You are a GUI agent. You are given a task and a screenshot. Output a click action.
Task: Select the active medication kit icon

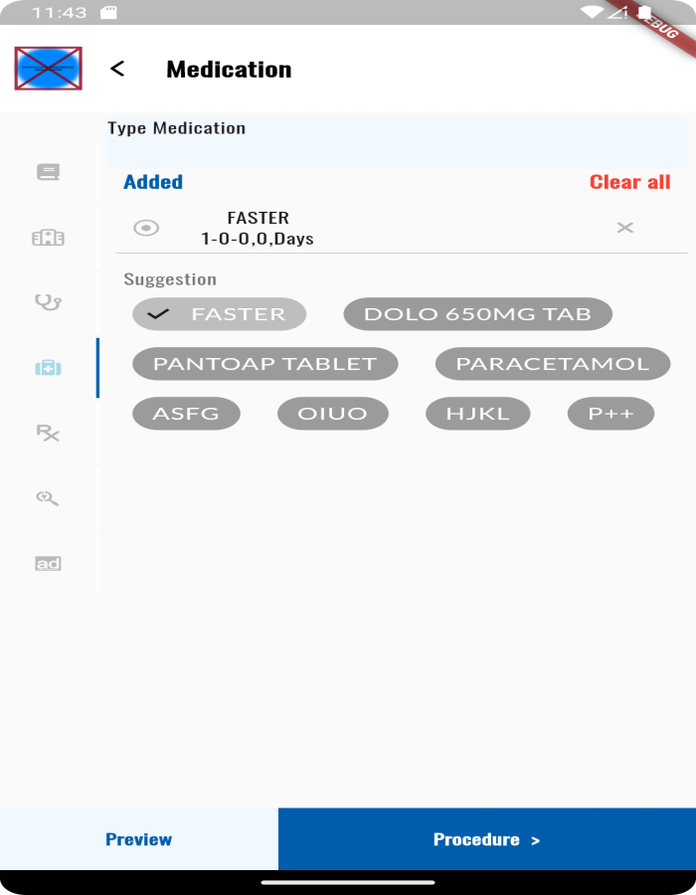[x=47, y=368]
